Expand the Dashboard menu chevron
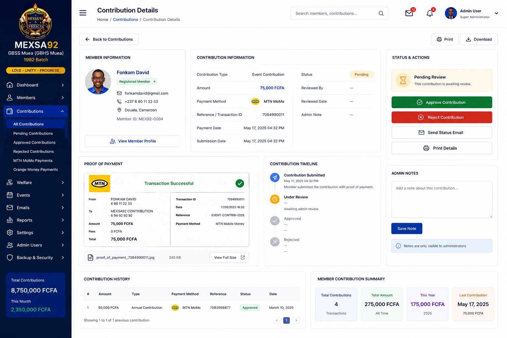This screenshot has width=507, height=338. (62, 85)
